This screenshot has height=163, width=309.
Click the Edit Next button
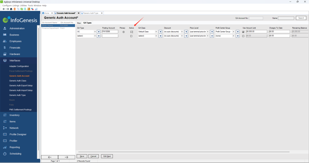coord(107,156)
